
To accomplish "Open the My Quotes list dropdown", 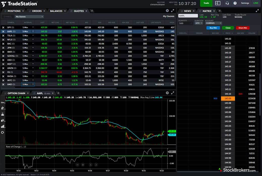I will (x=29, y=17).
